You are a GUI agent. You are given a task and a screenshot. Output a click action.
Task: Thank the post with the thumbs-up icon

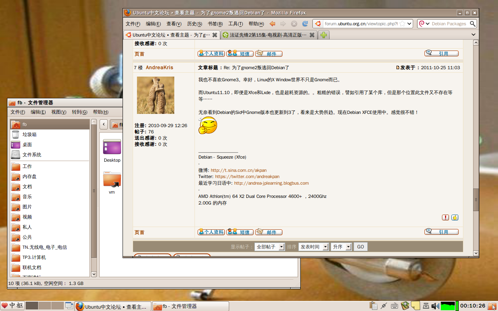coord(455,217)
